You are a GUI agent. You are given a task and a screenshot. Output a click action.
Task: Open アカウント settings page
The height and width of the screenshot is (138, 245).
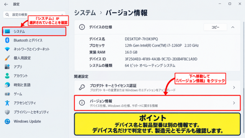point(21,76)
